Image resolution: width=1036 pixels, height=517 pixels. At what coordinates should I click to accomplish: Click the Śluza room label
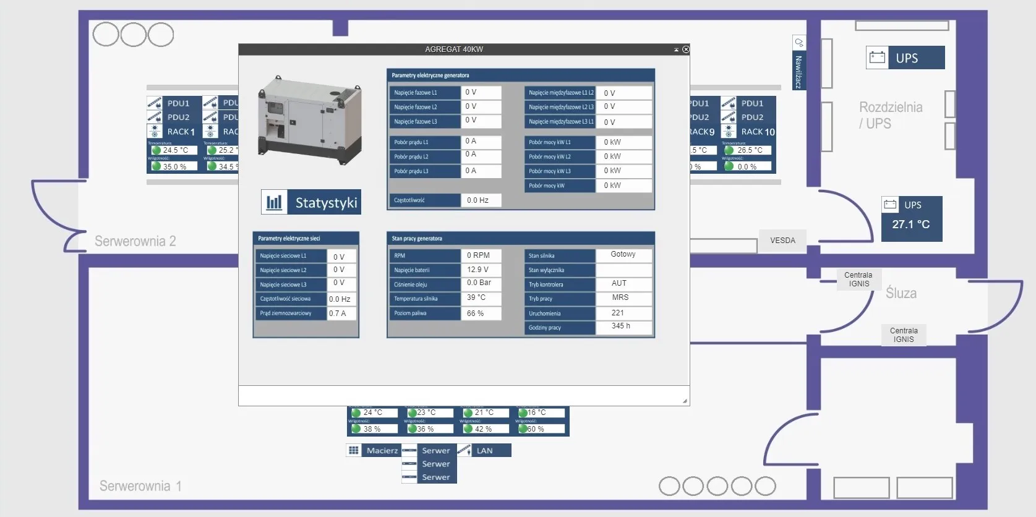pos(901,293)
